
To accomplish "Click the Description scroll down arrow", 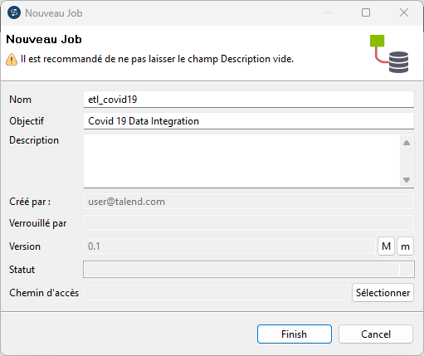I will (407, 180).
